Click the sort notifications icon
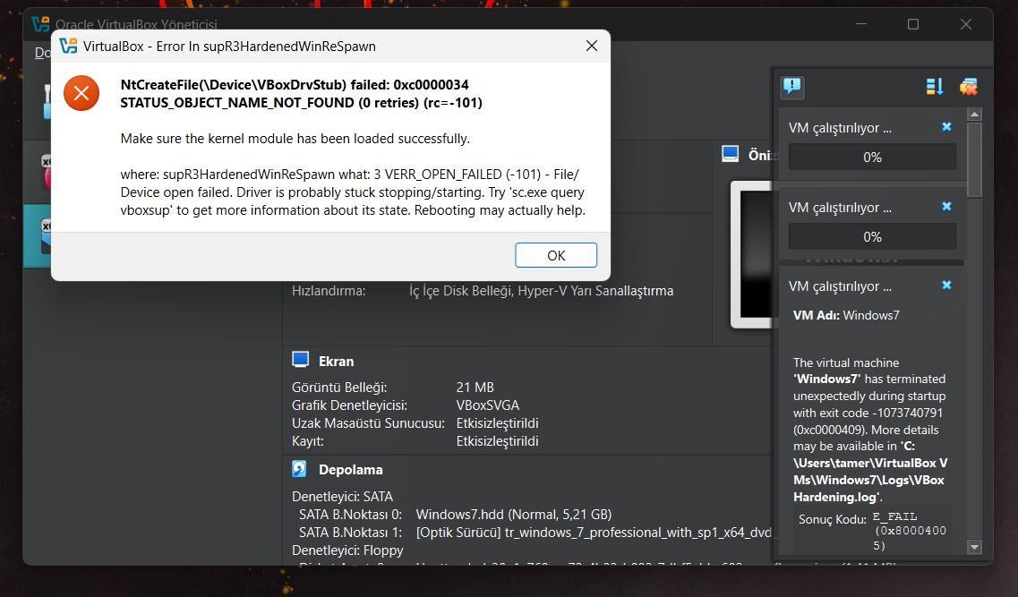Viewport: 1018px width, 597px height. coord(934,86)
